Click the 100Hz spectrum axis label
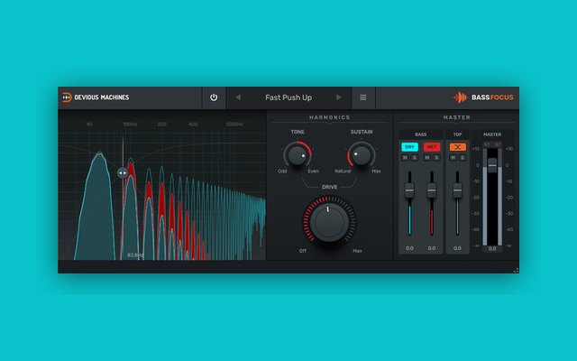The image size is (577, 361). pos(130,125)
